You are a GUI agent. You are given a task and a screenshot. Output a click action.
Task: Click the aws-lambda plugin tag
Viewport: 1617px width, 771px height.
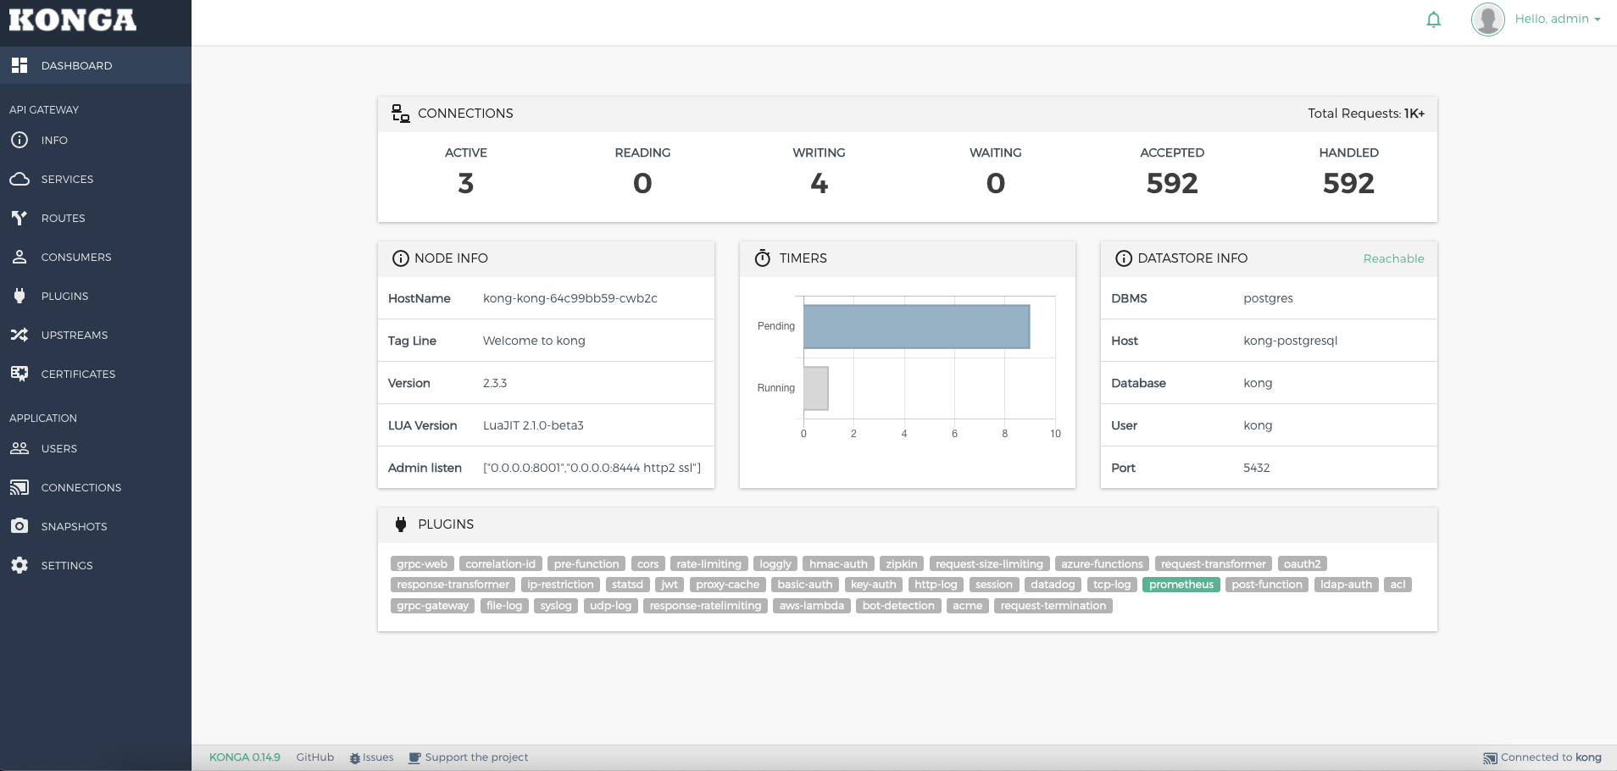[812, 606]
